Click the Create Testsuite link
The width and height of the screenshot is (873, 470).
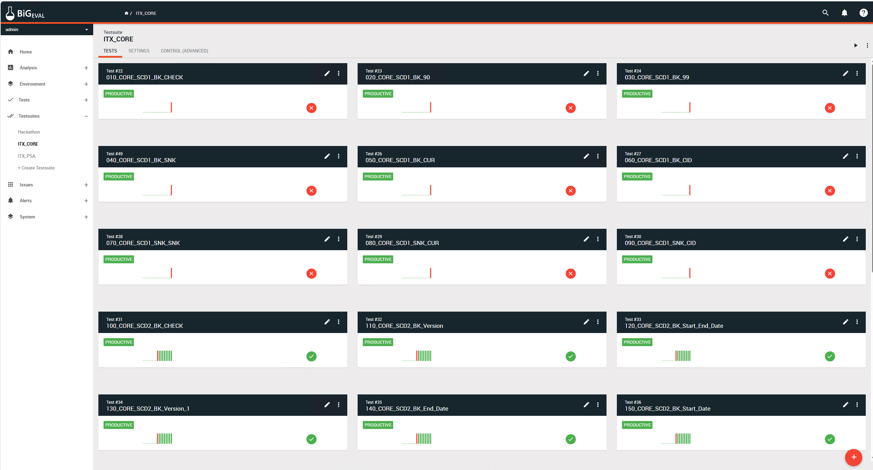point(36,168)
